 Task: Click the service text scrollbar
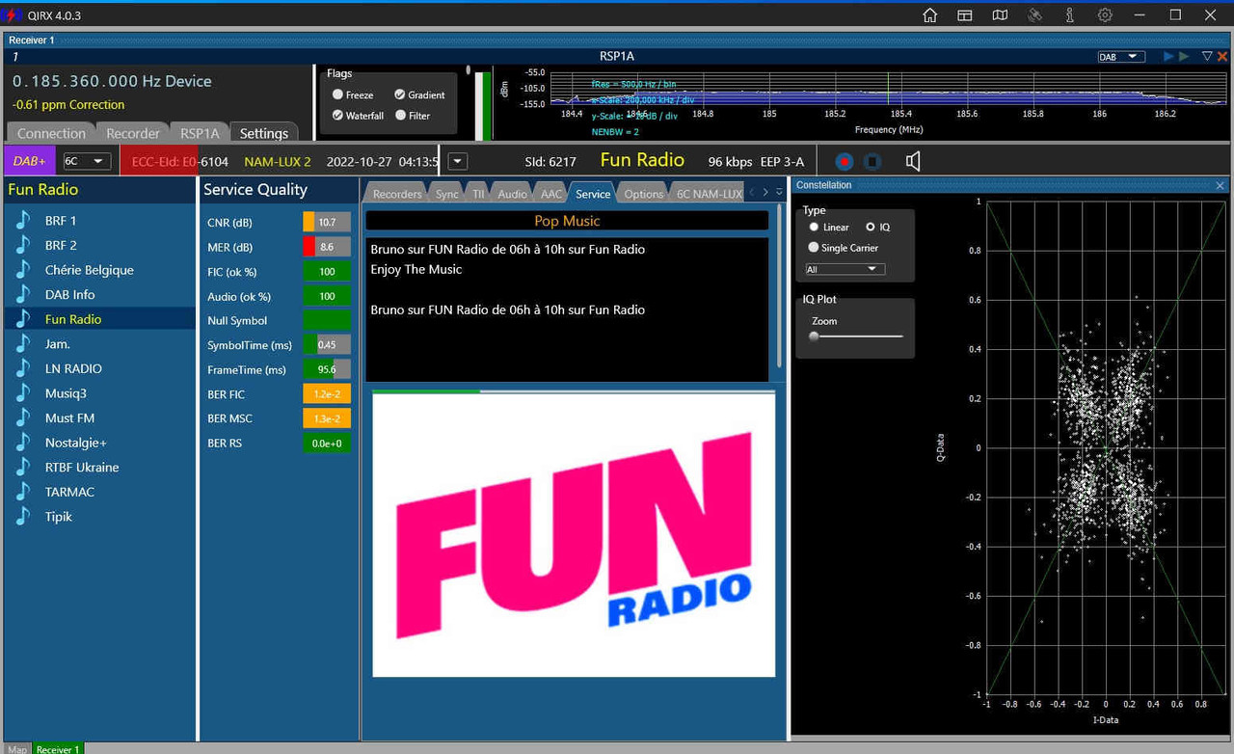click(780, 285)
